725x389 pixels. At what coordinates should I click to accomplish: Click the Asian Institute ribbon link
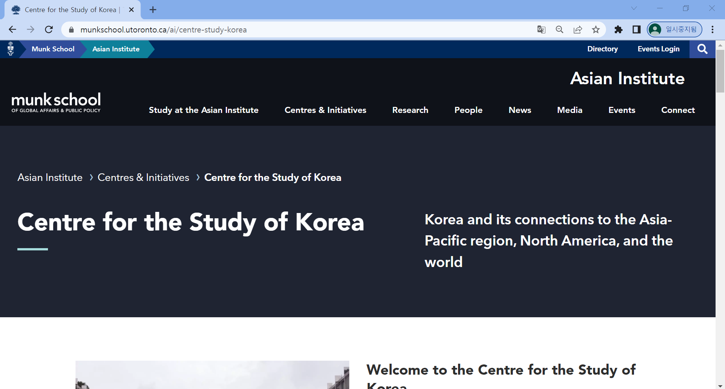116,49
